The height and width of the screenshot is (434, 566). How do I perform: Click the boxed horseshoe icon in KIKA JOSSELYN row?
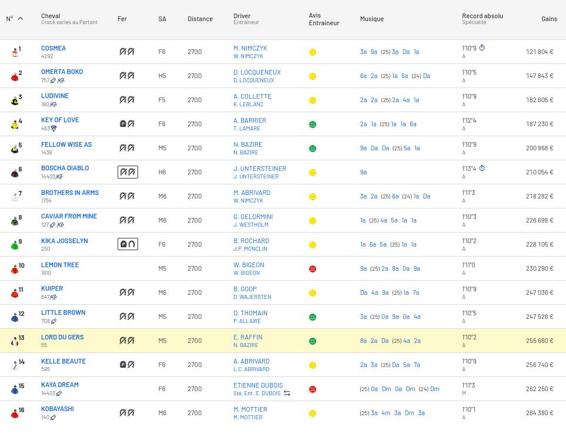128,244
